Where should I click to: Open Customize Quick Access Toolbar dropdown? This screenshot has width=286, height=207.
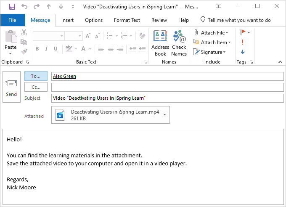(73, 7)
